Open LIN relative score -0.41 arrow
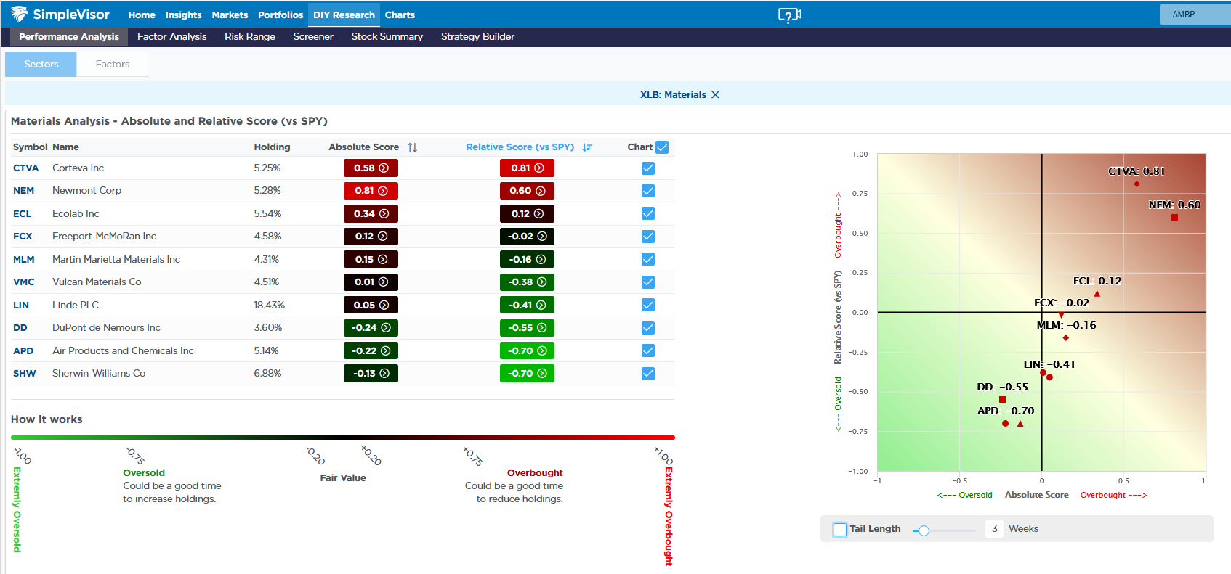The height and width of the screenshot is (574, 1231). pos(541,305)
